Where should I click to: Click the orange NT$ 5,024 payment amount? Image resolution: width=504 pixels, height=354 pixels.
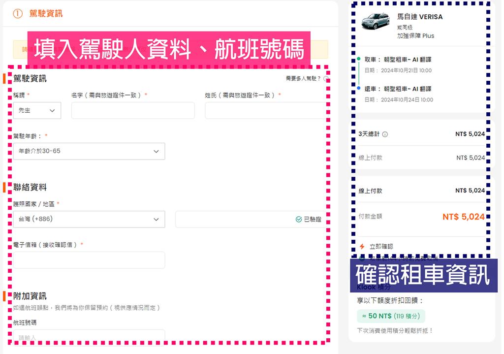point(464,217)
